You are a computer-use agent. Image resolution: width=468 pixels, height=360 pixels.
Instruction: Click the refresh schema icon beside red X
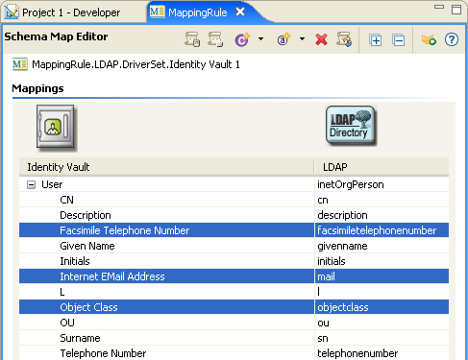(x=344, y=39)
